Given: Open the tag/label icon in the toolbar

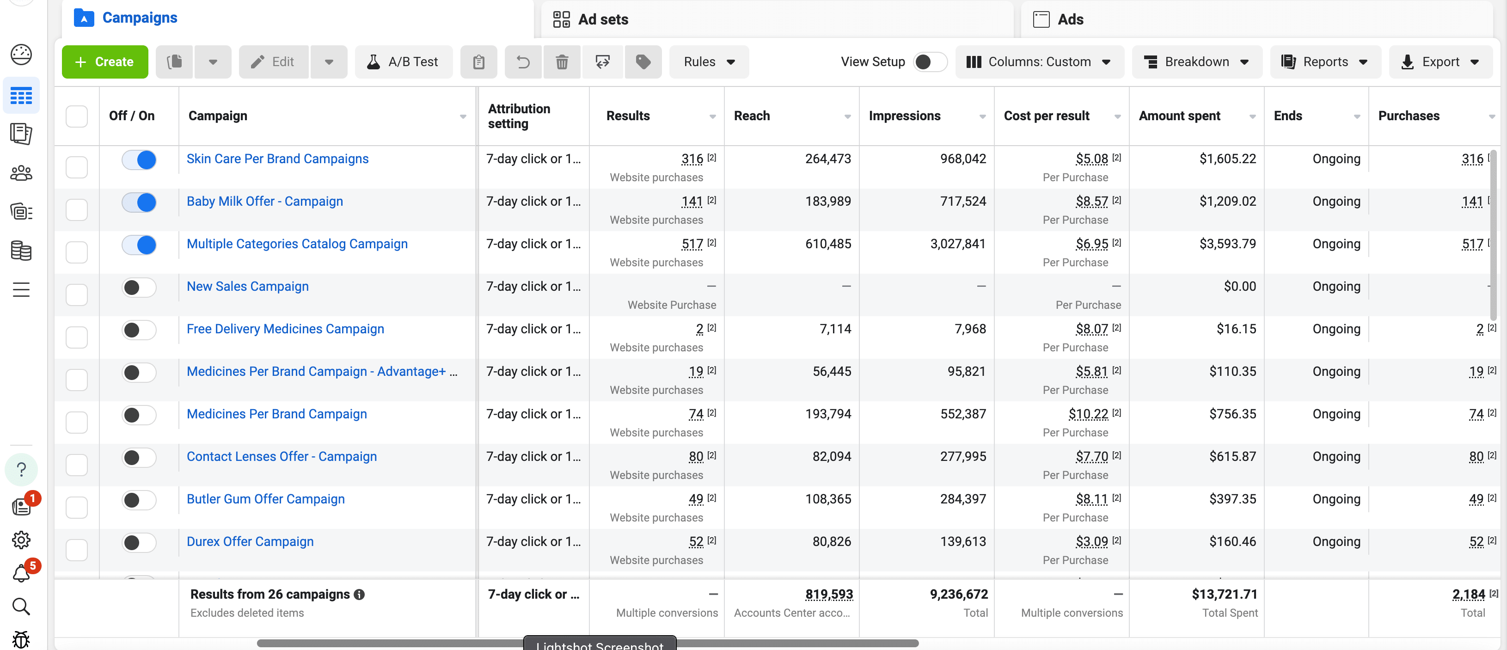Looking at the screenshot, I should click(643, 61).
